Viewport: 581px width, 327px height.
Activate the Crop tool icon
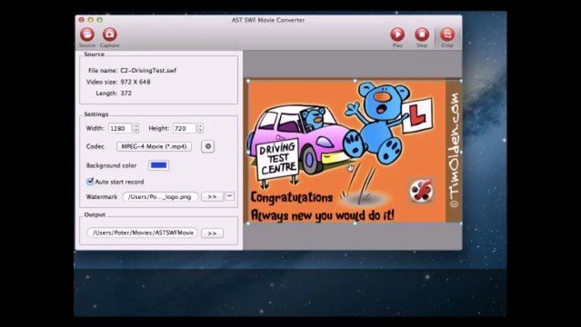click(446, 35)
